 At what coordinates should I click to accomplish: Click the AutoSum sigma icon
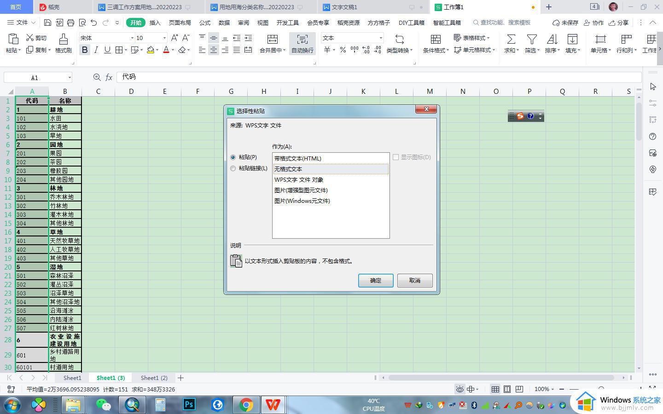pyautogui.click(x=511, y=39)
